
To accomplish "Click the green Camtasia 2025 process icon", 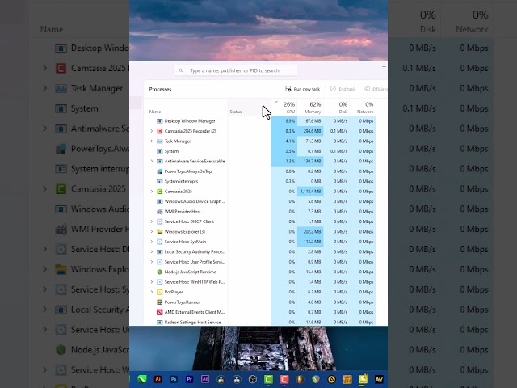I will (x=160, y=192).
